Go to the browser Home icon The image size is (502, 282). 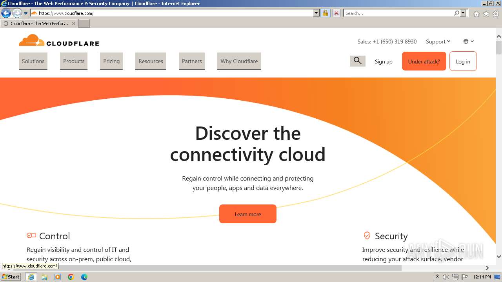click(x=476, y=14)
